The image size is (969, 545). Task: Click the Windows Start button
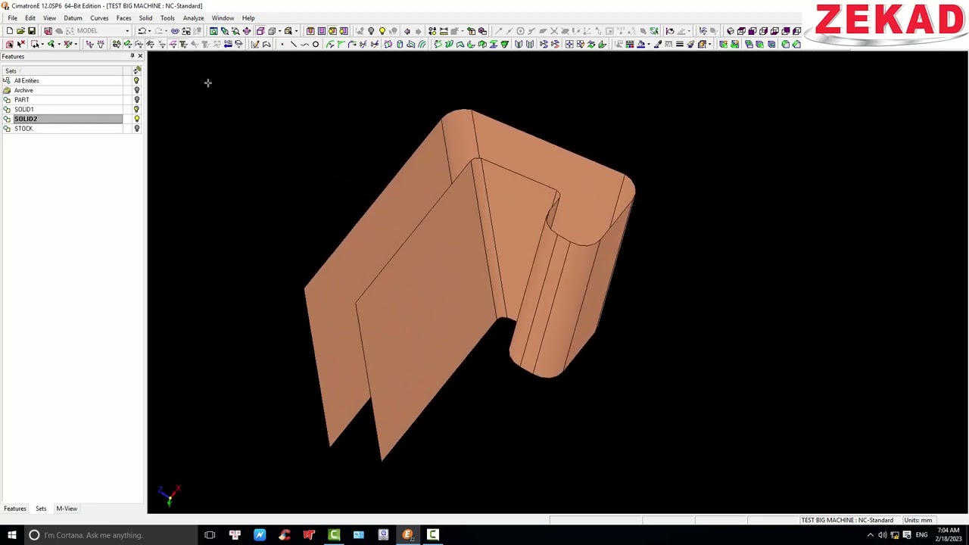pyautogui.click(x=11, y=535)
